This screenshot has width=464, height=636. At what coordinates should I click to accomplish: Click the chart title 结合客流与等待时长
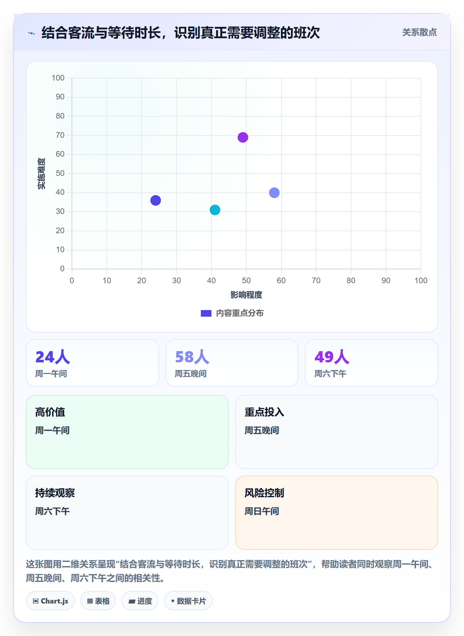181,33
